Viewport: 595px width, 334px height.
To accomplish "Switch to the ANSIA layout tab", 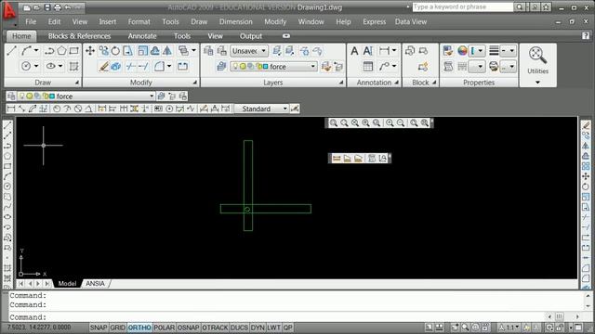I will click(x=95, y=283).
